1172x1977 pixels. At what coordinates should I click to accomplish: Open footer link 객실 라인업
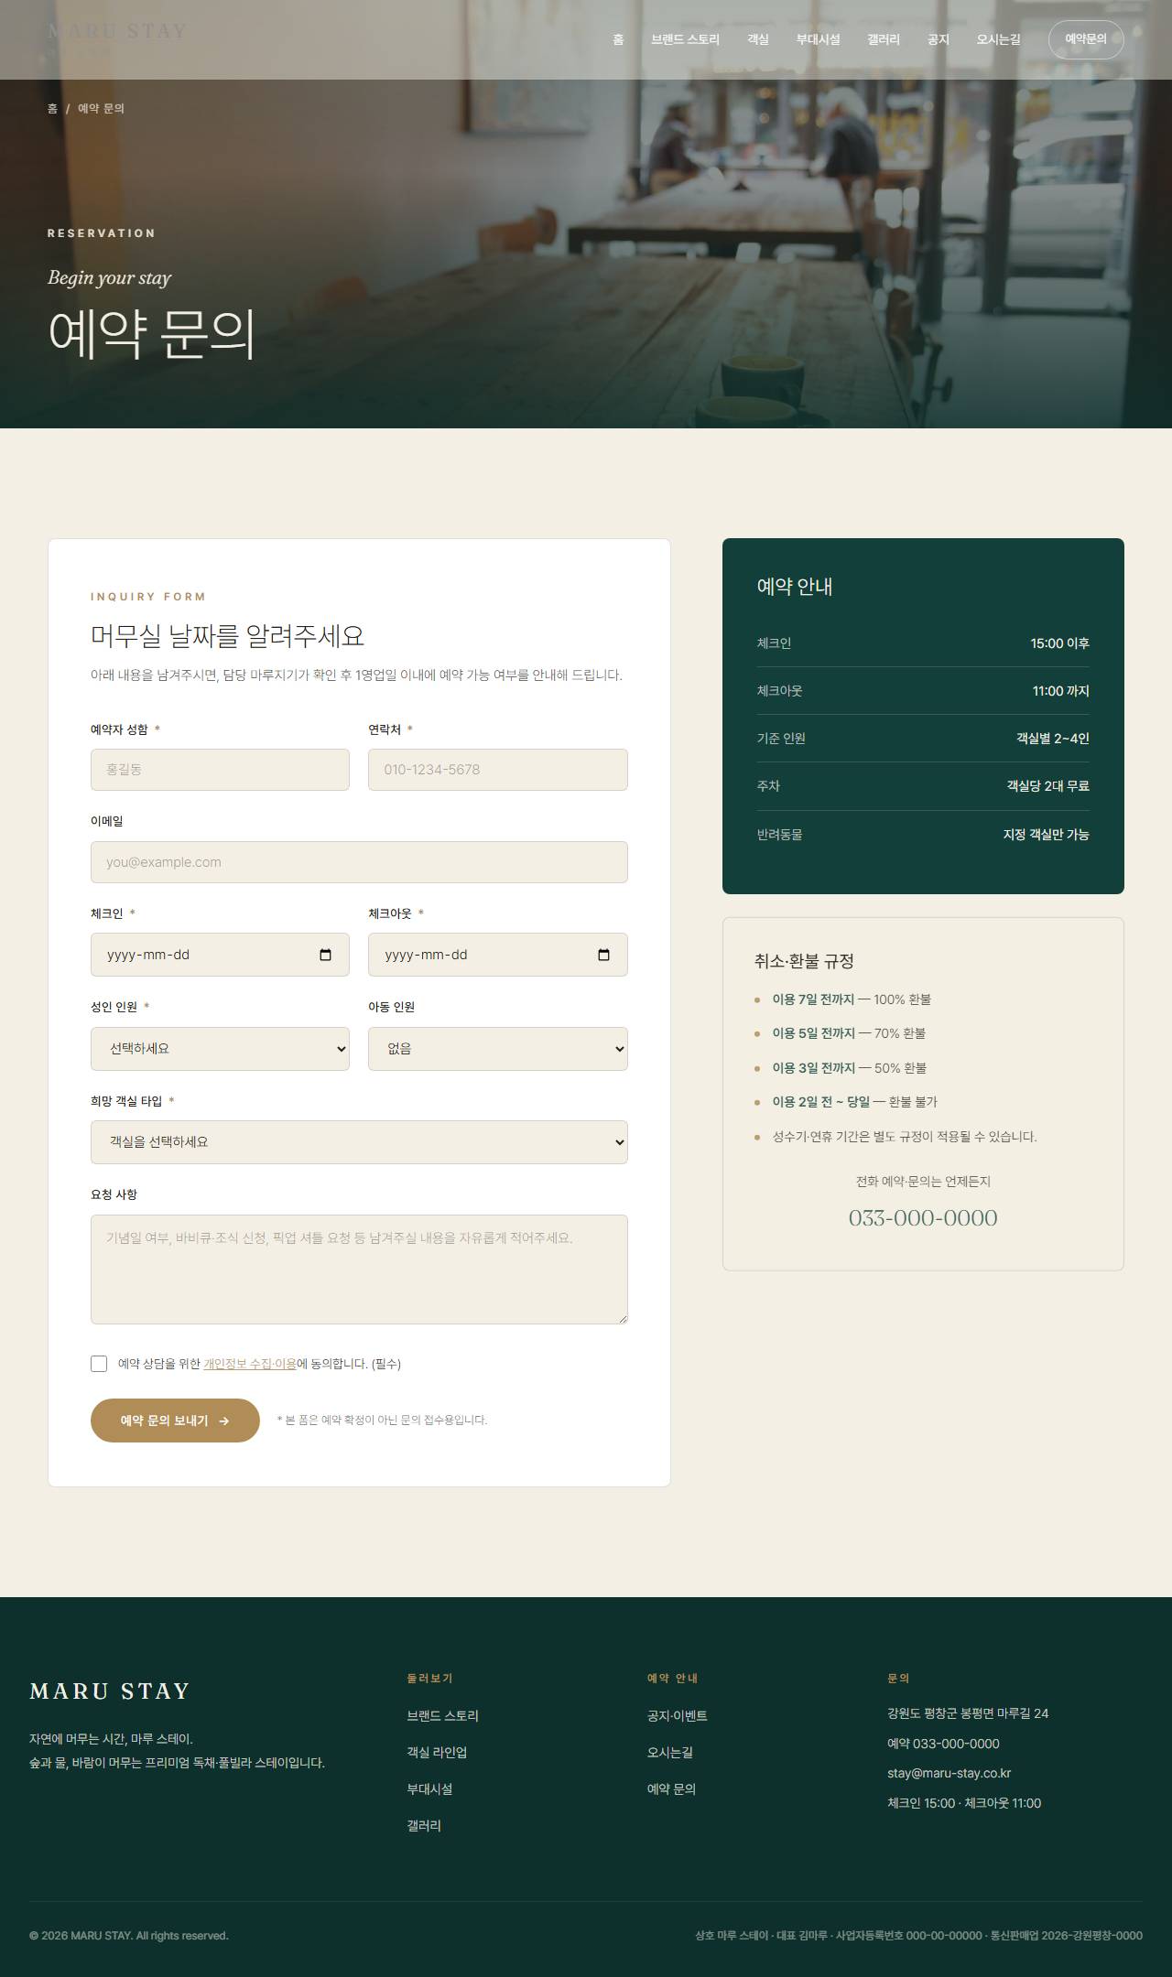tap(437, 1753)
